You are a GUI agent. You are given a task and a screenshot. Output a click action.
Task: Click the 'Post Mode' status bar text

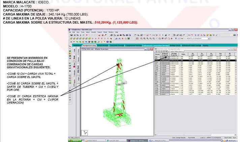tap(191, 138)
